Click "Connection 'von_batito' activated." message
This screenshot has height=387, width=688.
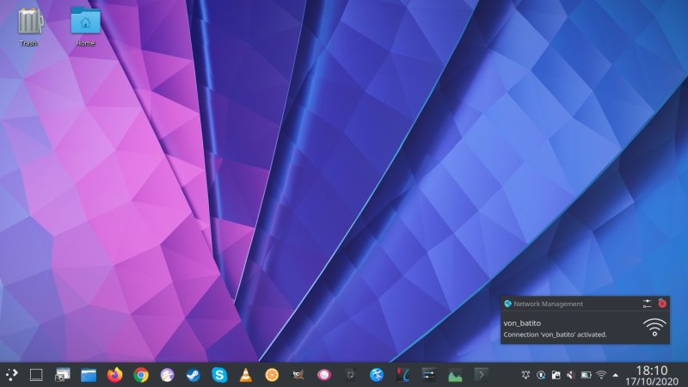[555, 335]
